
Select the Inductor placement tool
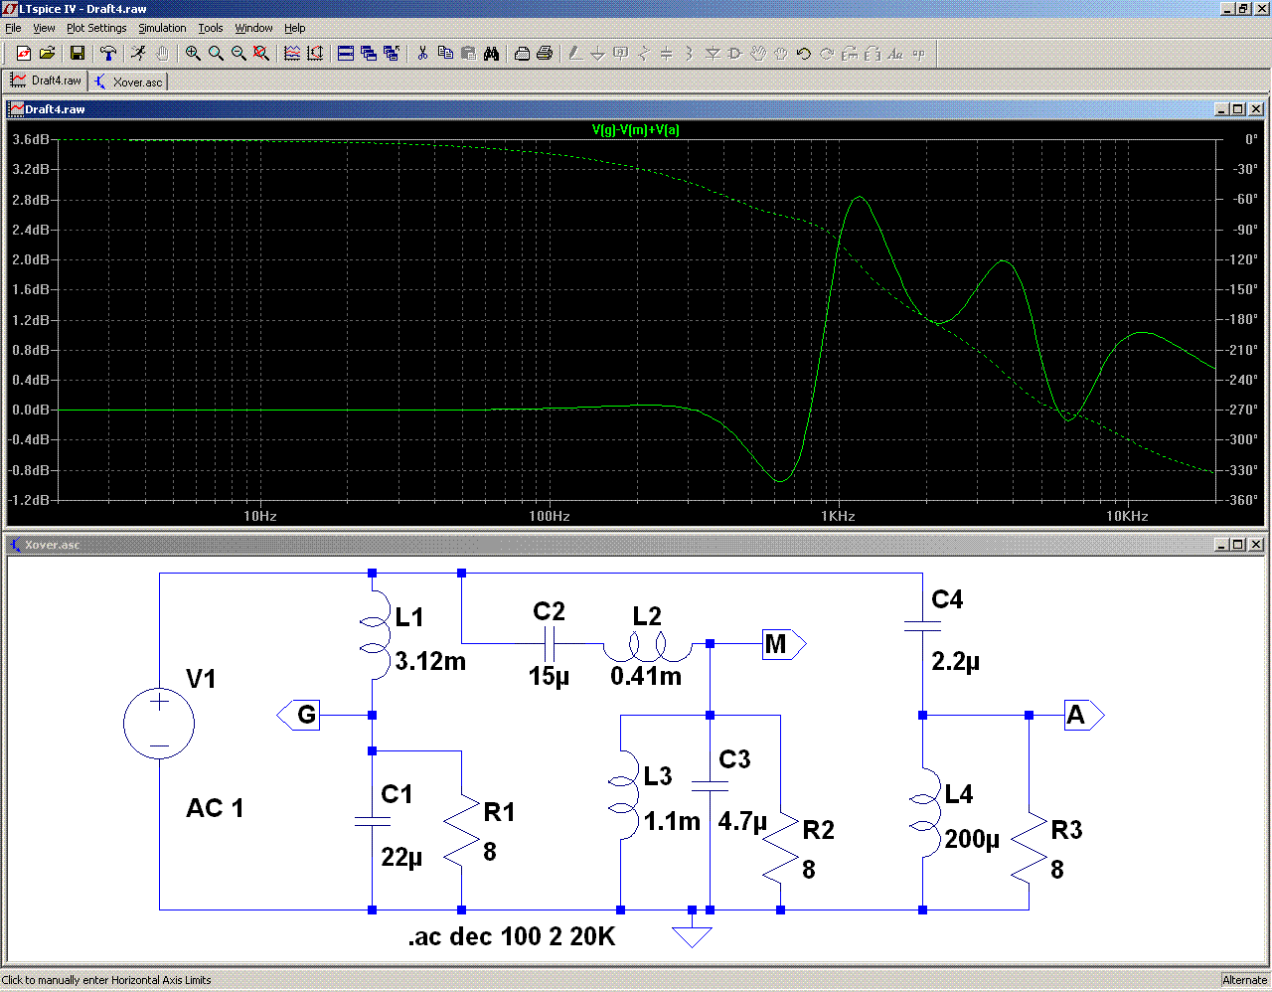[690, 54]
